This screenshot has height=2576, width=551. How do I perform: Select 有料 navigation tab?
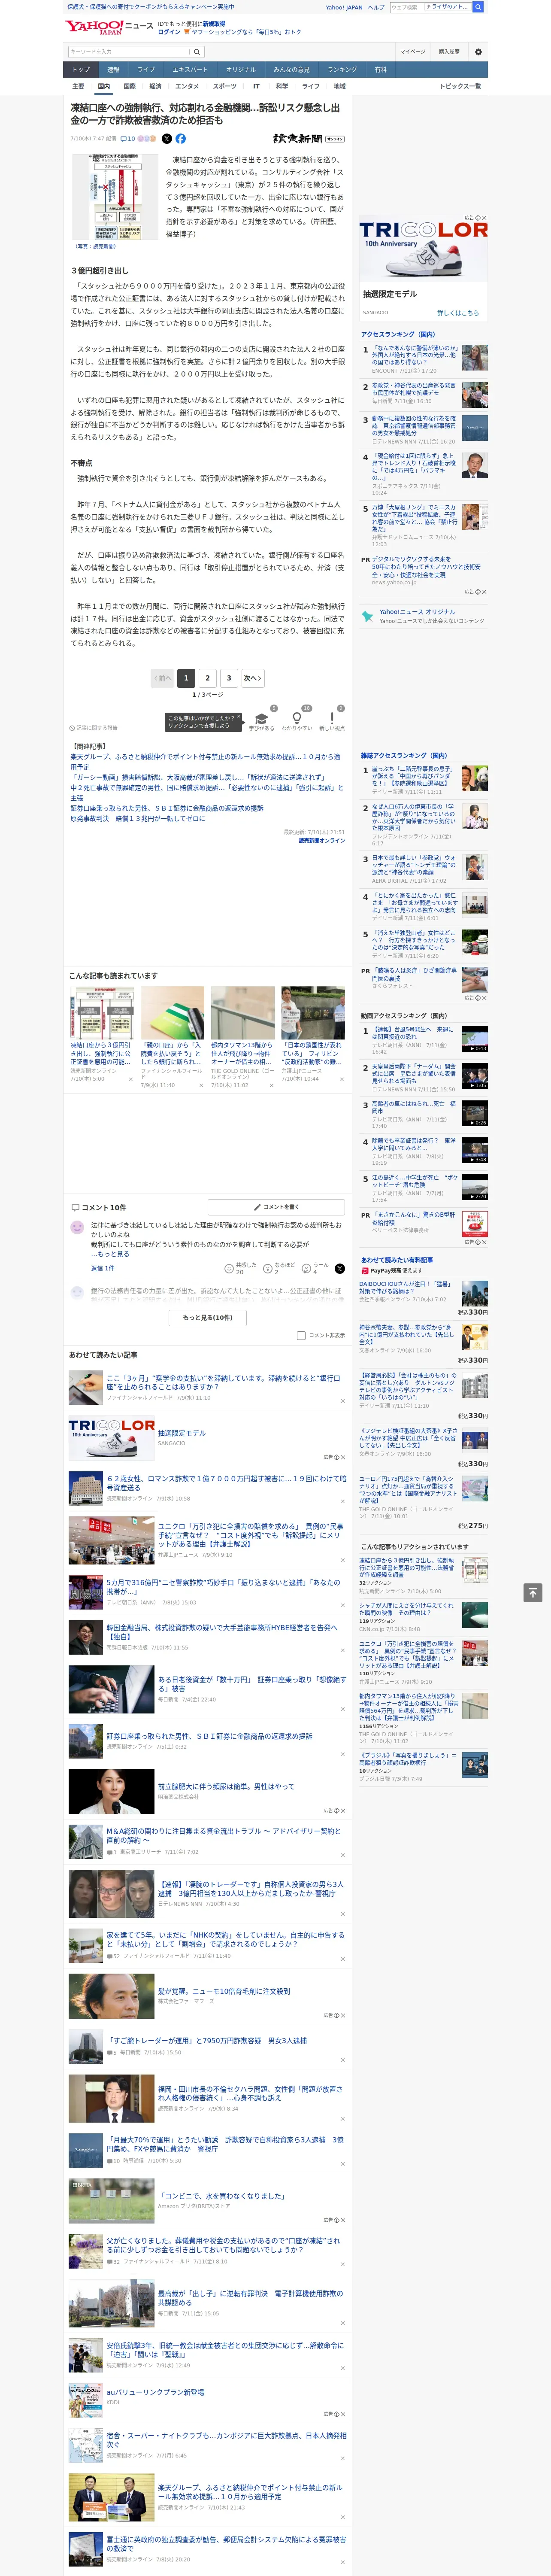[x=381, y=70]
